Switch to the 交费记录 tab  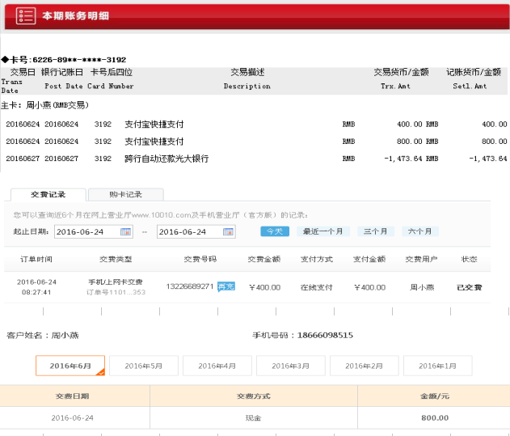click(x=48, y=194)
